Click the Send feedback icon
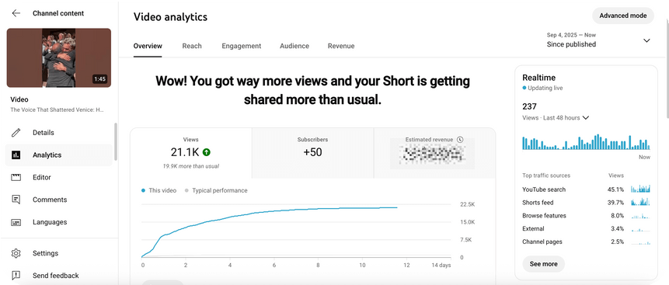Screen dimensions: 669x285 tap(16, 276)
